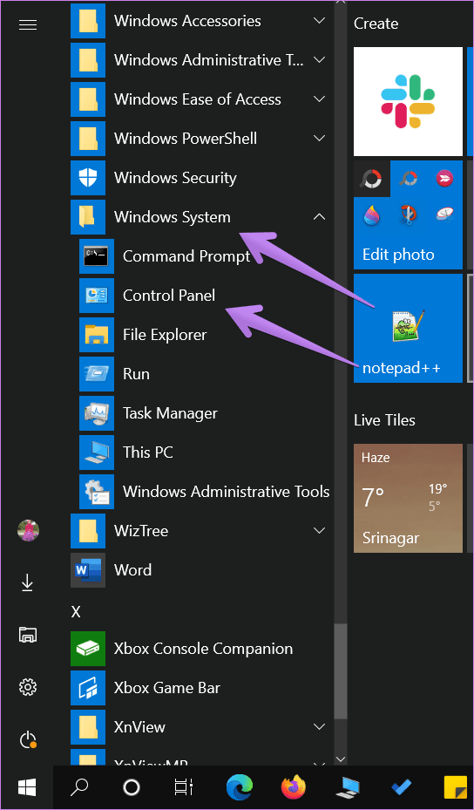
Task: Open the Srinagar weather live tile
Action: click(x=408, y=498)
